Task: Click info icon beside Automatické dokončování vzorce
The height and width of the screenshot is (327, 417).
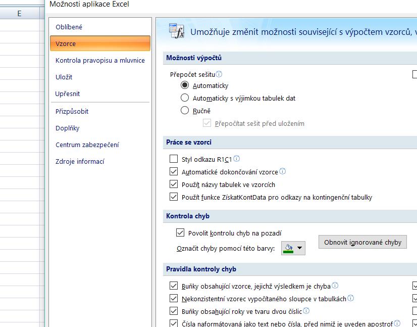Action: tap(282, 171)
